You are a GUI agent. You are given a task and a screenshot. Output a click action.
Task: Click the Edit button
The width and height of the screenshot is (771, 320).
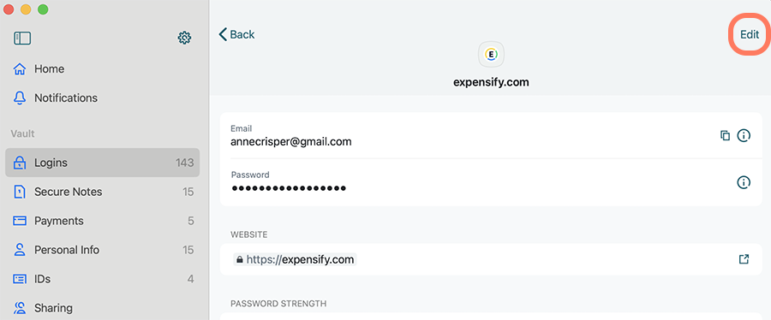pos(750,34)
